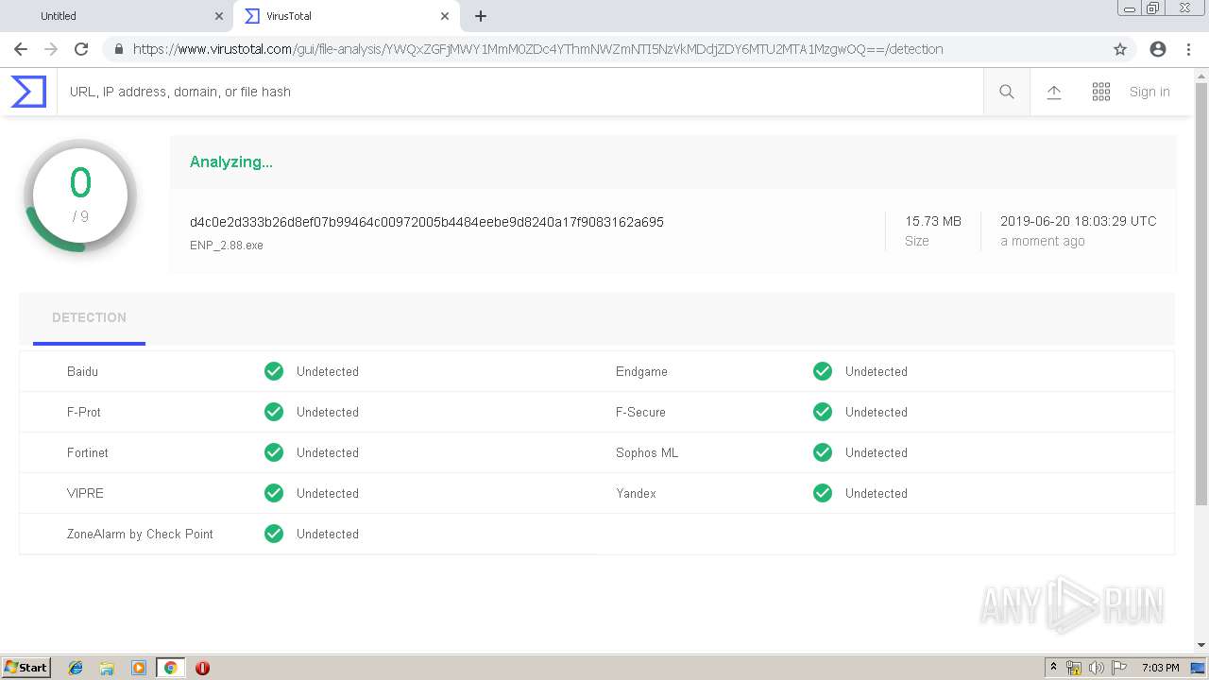This screenshot has width=1209, height=680.
Task: Click the ENP_2.88.exe file name
Action: tap(227, 245)
